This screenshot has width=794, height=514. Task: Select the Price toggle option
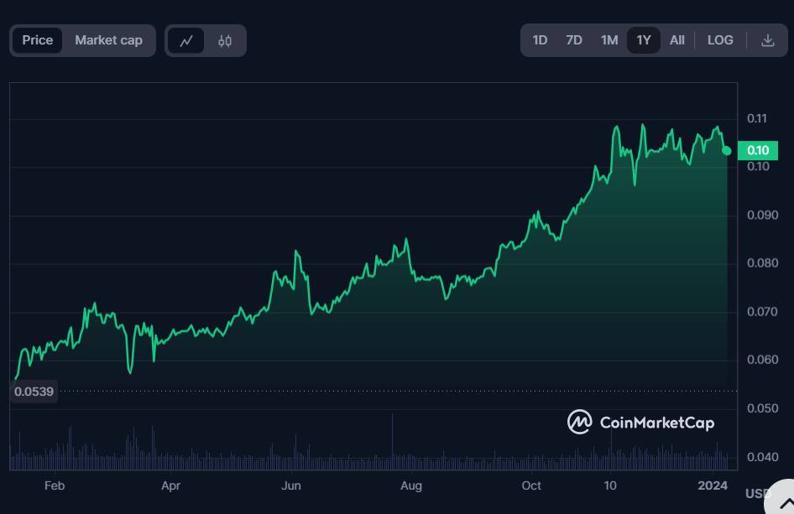38,39
